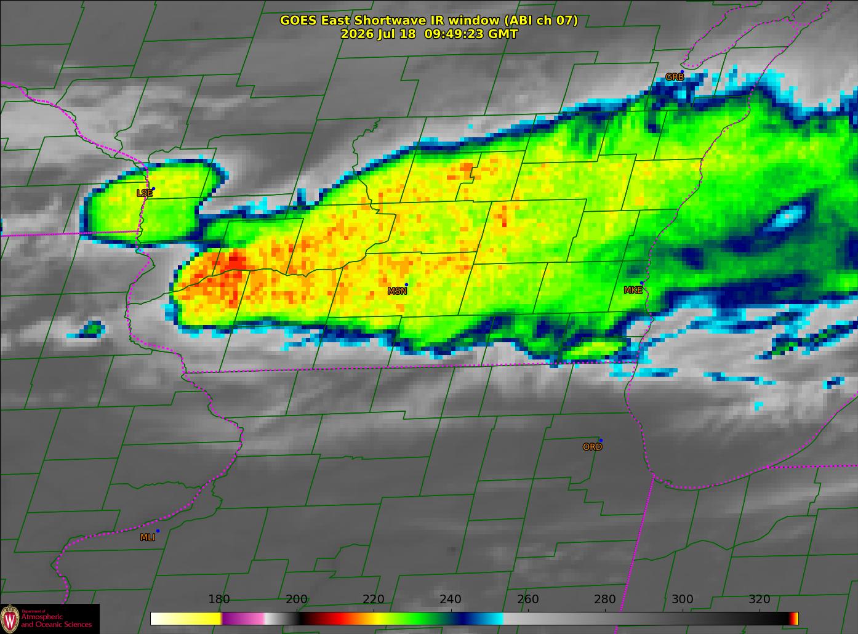Click the 280 colorbar label
Viewport: 858px width, 634px height.
(605, 600)
